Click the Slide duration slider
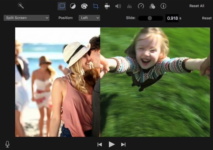The image size is (213, 150). tap(150, 18)
